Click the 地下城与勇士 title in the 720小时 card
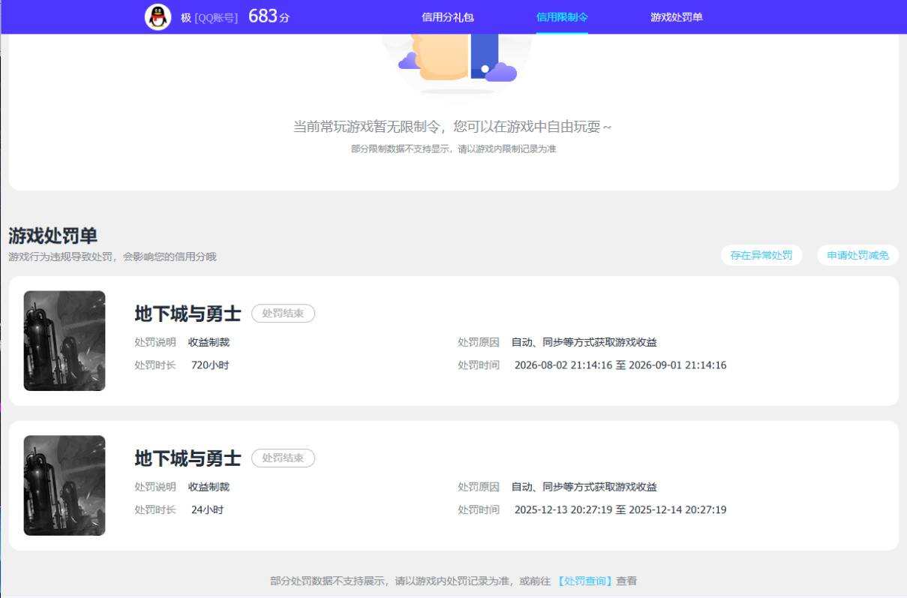The image size is (907, 598). pos(188,314)
